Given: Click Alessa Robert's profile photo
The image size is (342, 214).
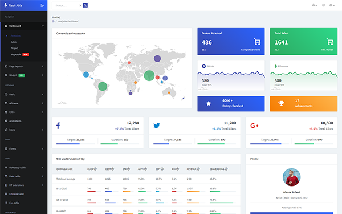Looking at the screenshot, I should coord(292,177).
